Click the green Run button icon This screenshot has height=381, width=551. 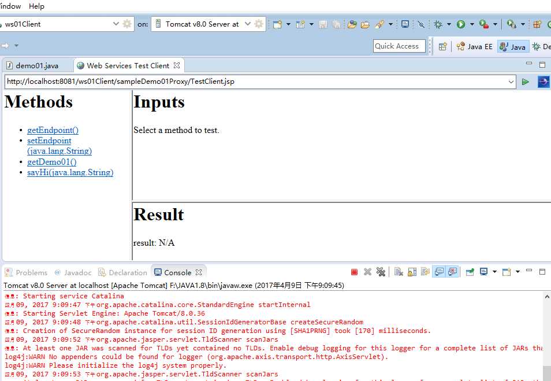[x=461, y=24]
